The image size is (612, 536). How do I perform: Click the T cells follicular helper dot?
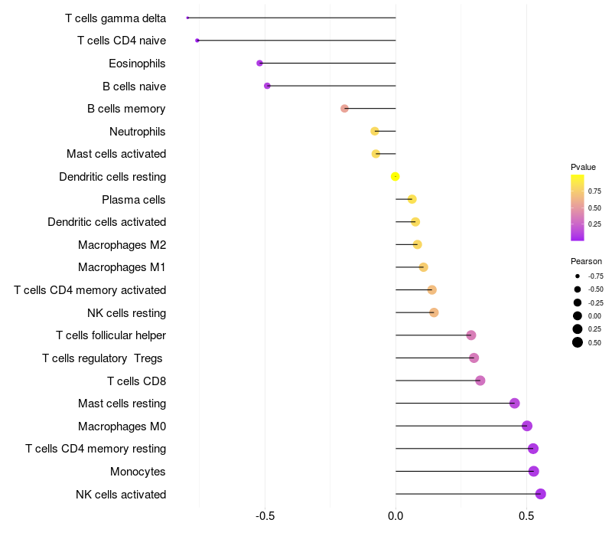click(471, 335)
